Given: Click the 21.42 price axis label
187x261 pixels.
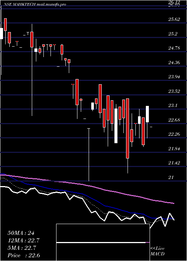Looking at the screenshot, I should point(174,163).
